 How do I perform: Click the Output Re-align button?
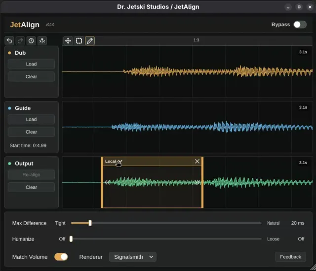click(31, 175)
